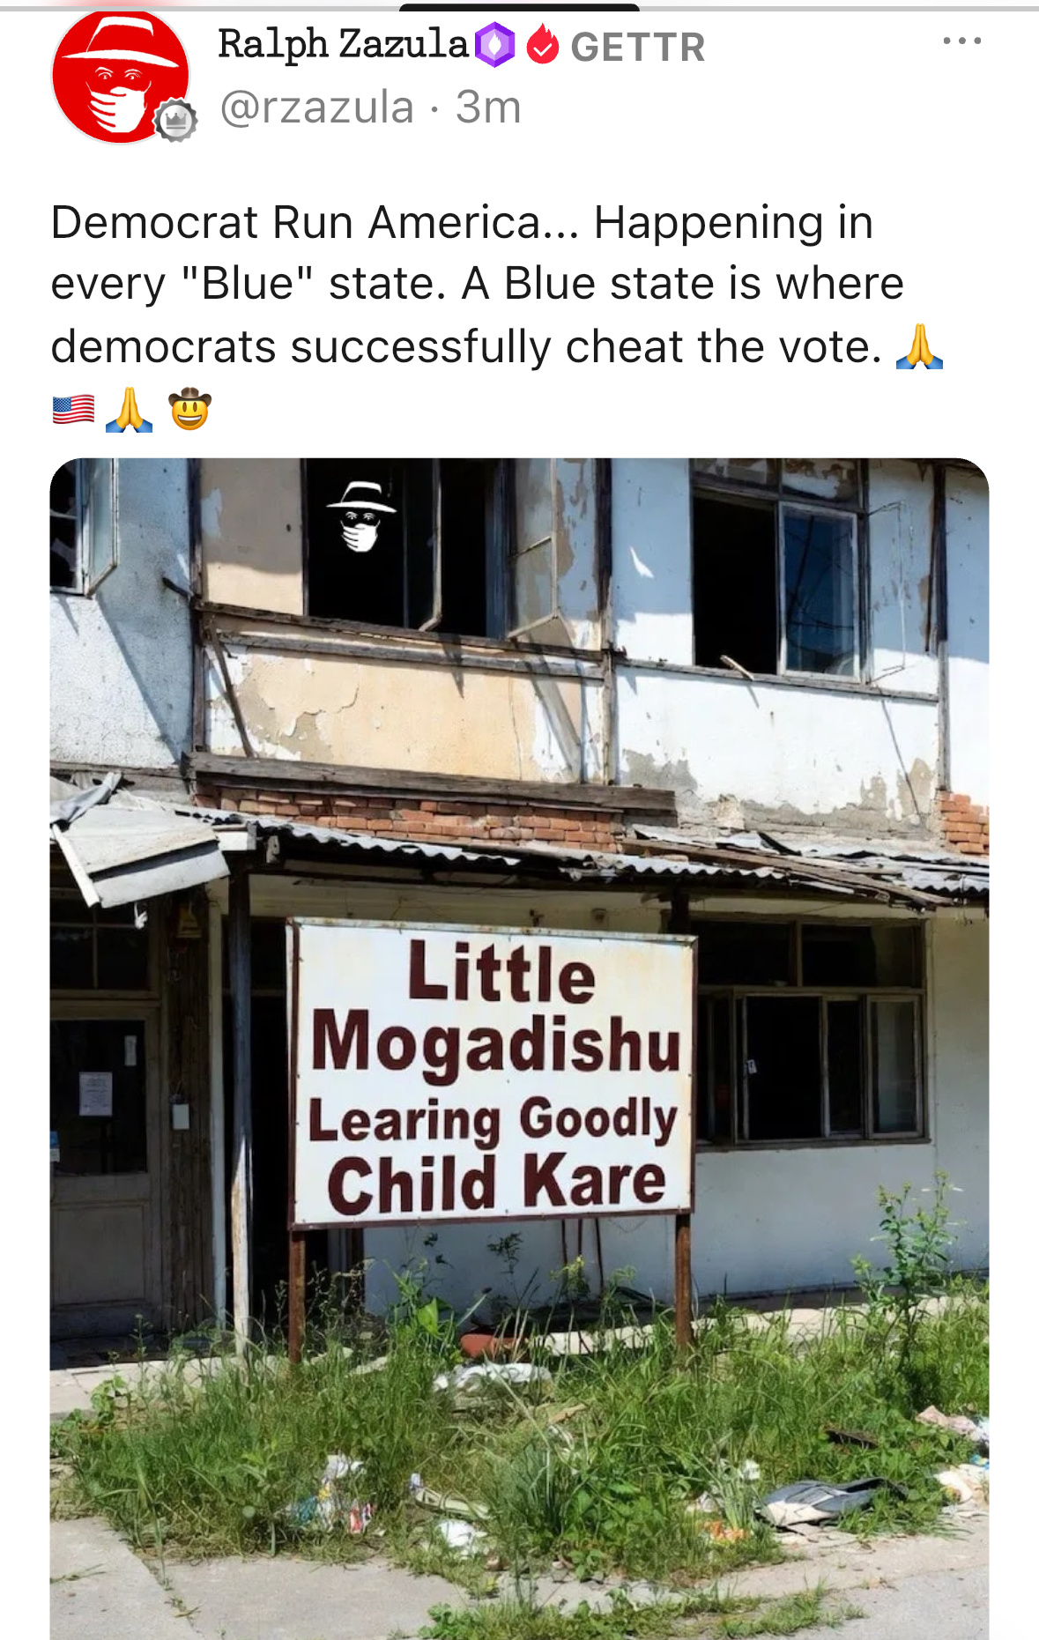Open the @rzazula handle link
Viewport: 1039px width, 1640px height.
tap(317, 108)
